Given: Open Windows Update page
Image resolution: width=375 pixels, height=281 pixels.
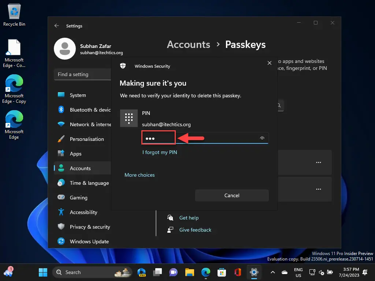Looking at the screenshot, I should [89, 241].
